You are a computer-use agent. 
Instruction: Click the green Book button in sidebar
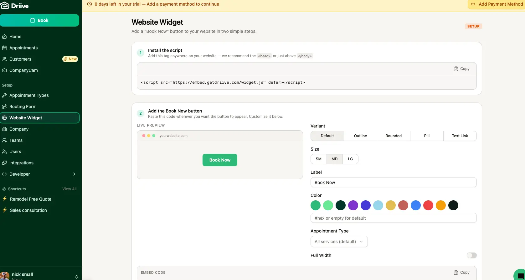point(39,20)
